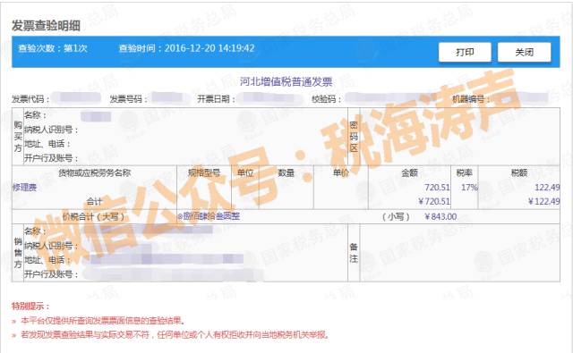573x353 pixels.
Task: Click the blurred 发票代码 value field
Action: tap(75, 98)
